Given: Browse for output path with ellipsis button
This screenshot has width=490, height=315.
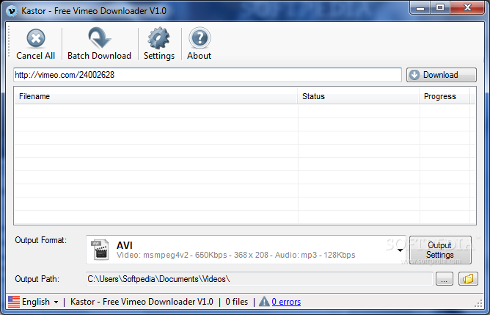Looking at the screenshot, I should [x=444, y=279].
